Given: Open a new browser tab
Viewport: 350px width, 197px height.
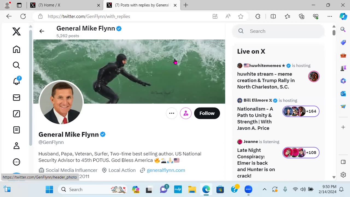Looking at the screenshot, I should (186, 5).
